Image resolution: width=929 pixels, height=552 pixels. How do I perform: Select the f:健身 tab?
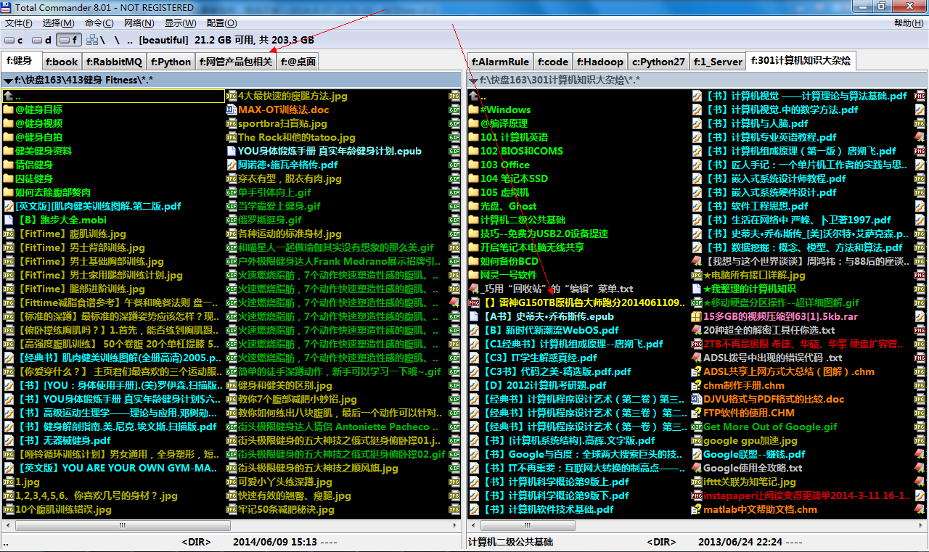20,60
